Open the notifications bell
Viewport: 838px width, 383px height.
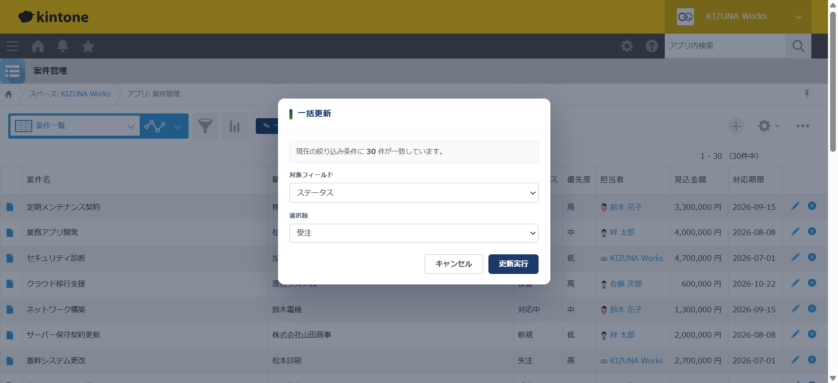tap(63, 46)
